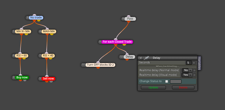Select the RSI < 40 block
This screenshot has width=225, height=110.
tap(48, 56)
